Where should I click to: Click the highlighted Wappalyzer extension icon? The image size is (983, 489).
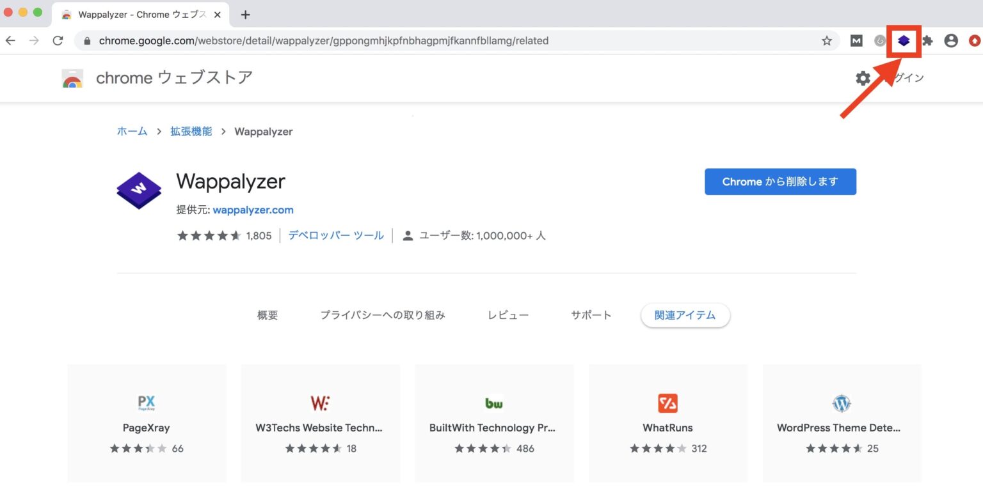[904, 40]
